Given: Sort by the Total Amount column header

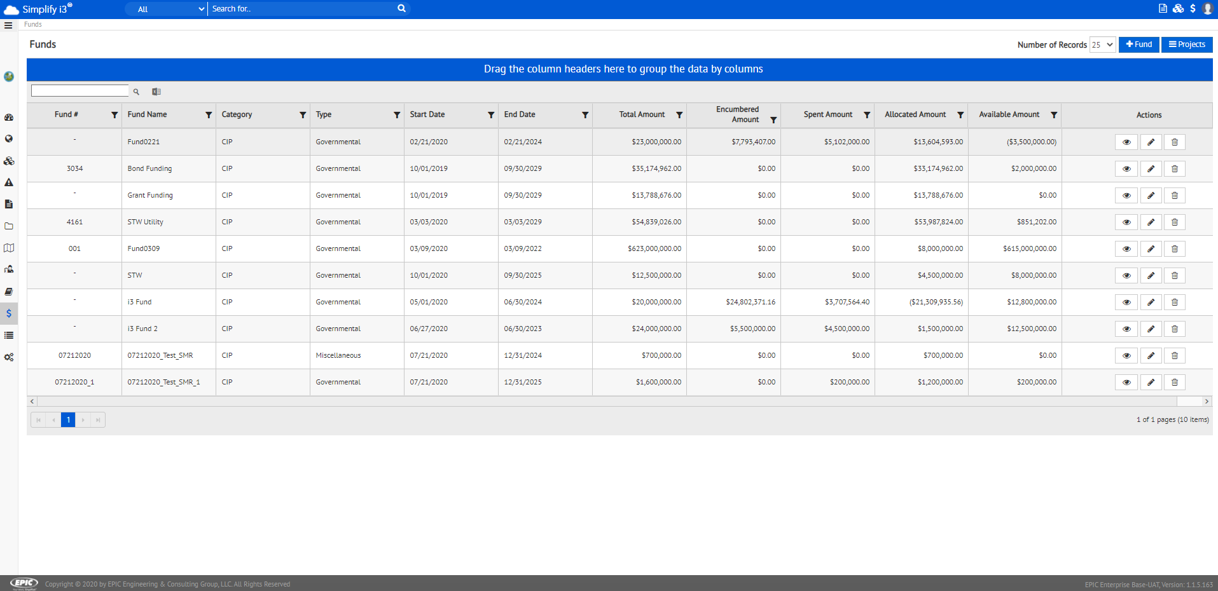Looking at the screenshot, I should [x=642, y=114].
